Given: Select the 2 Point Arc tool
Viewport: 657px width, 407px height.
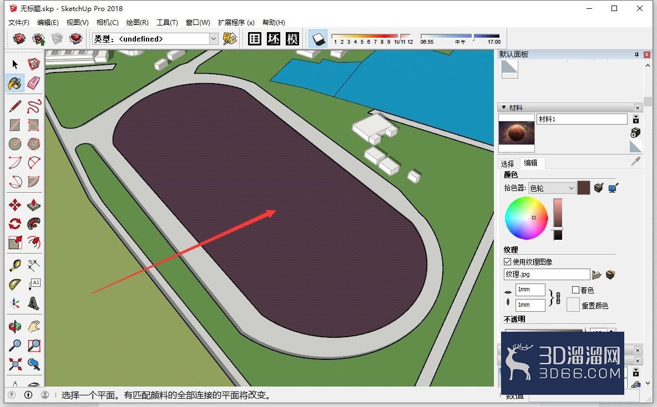Looking at the screenshot, I should coord(15,163).
